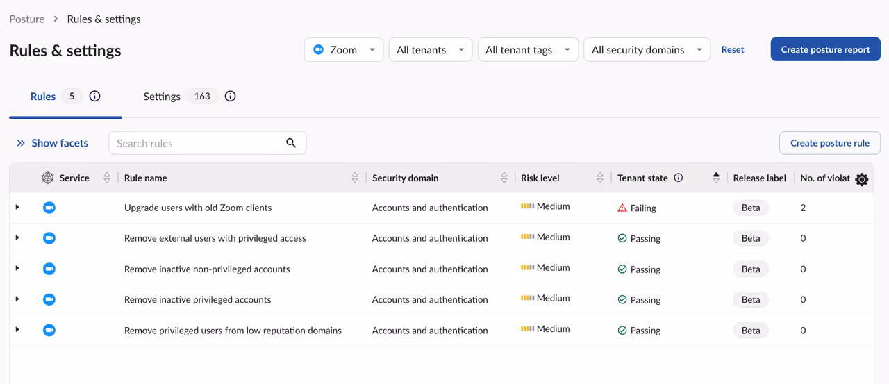
Task: Switch to the Settings tab
Action: (162, 97)
